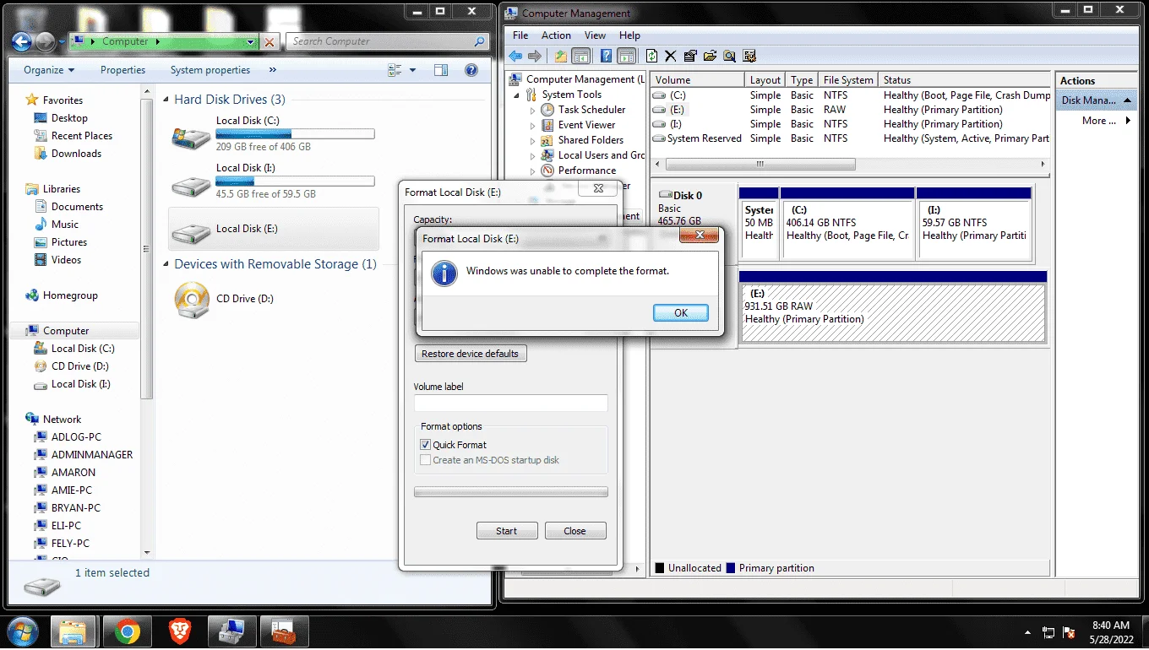The width and height of the screenshot is (1149, 650).
Task: Select Local Disk (I:) drive in Hard Disk Drives
Action: pos(273,181)
